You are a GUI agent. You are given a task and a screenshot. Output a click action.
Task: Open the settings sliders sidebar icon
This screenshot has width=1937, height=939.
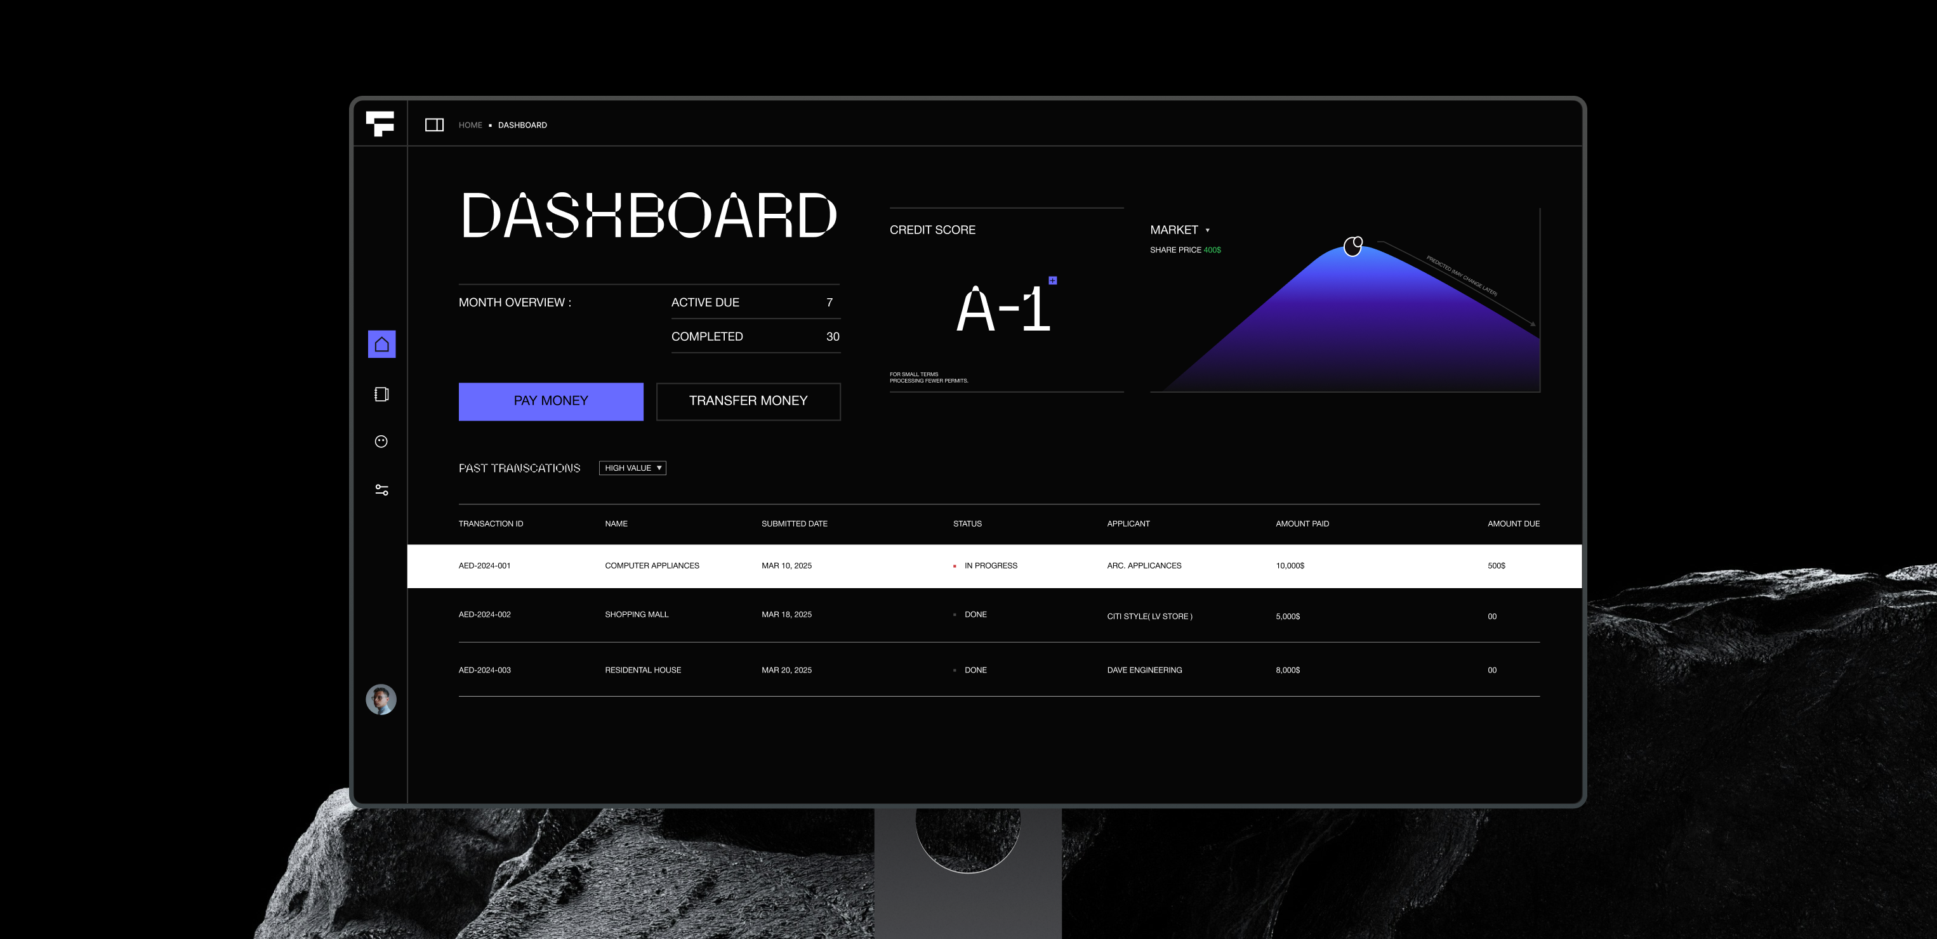click(x=381, y=490)
